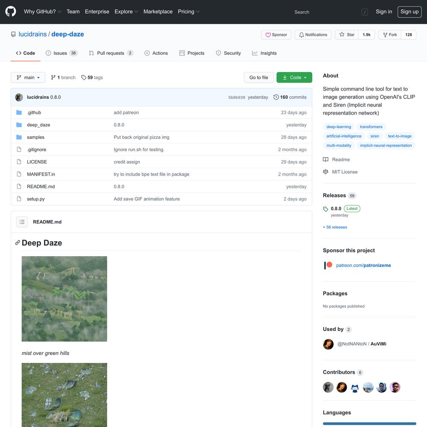The image size is (427, 427).
Task: Open the setup.py file
Action: coord(36,199)
